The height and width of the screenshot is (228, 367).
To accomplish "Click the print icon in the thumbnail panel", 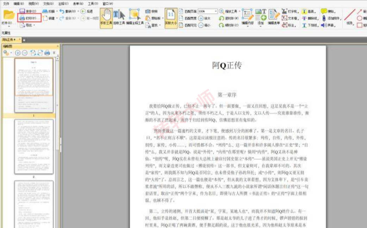I will point(47,53).
